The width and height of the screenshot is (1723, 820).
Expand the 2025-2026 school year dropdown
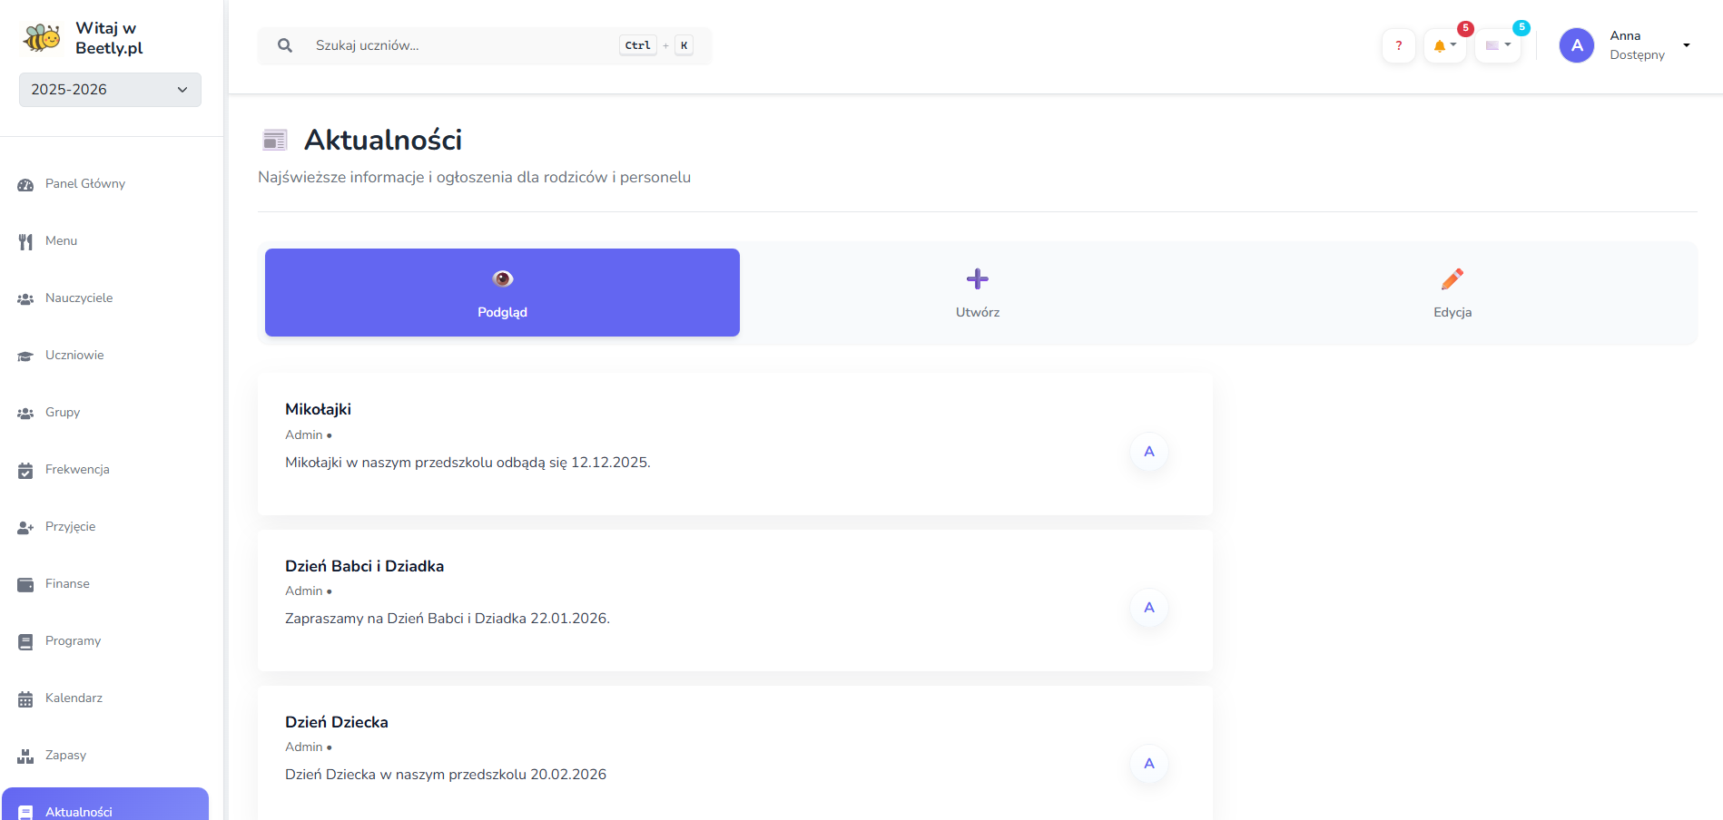pyautogui.click(x=109, y=90)
